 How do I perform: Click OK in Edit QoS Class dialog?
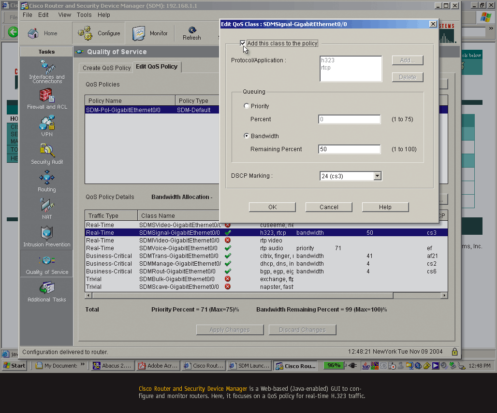pyautogui.click(x=272, y=207)
